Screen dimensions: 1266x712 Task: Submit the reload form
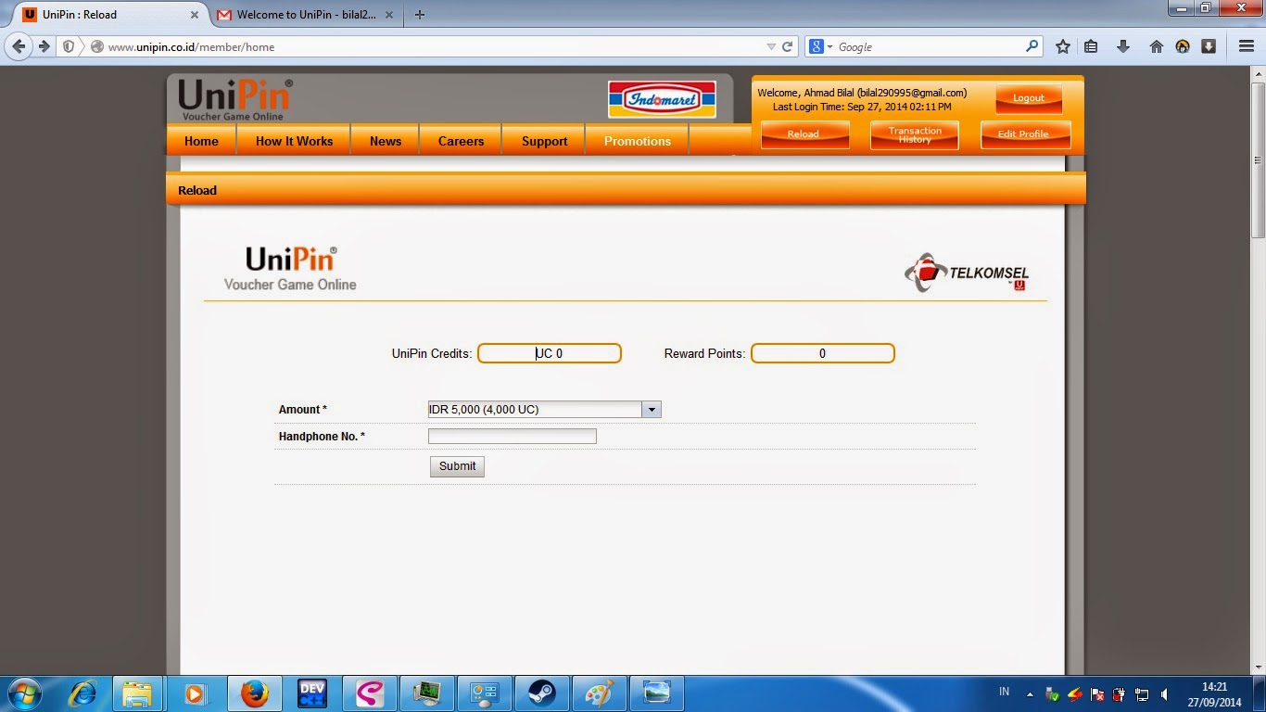click(457, 466)
